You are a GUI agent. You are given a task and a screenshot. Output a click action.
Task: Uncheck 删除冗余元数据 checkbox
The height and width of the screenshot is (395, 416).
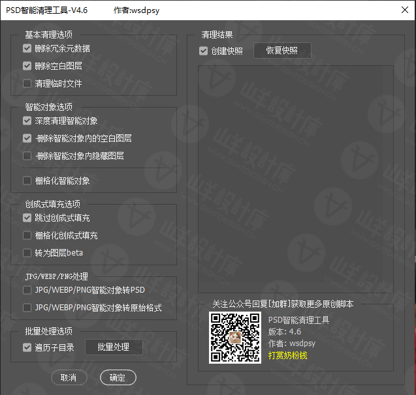(27, 48)
